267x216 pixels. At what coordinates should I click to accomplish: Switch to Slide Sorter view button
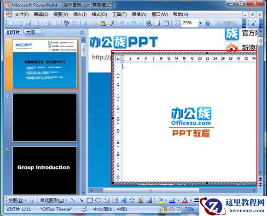tap(171, 210)
